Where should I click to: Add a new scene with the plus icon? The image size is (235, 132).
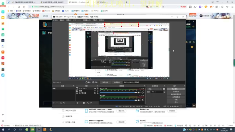pos(54,103)
